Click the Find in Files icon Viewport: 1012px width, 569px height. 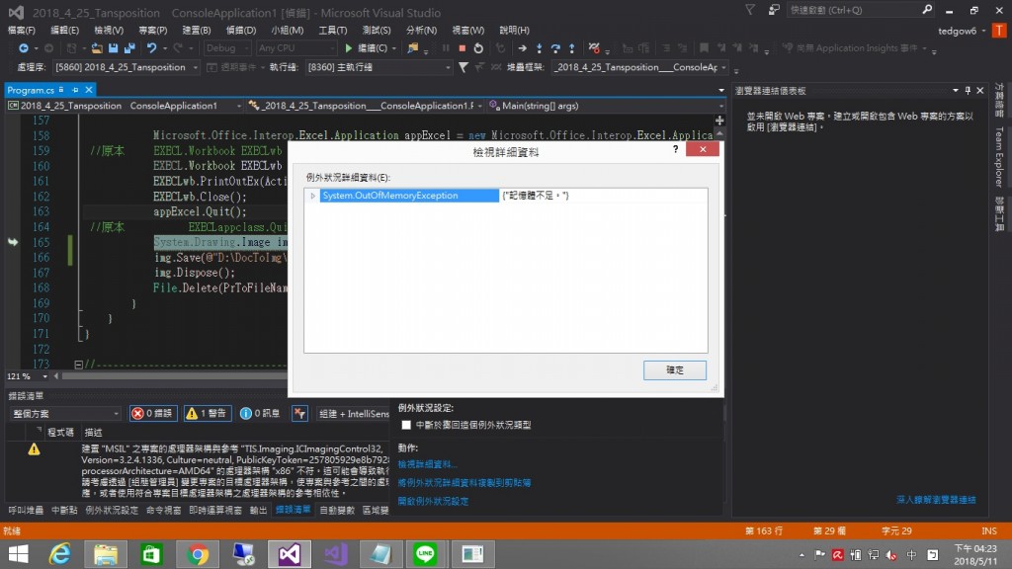[x=412, y=48]
